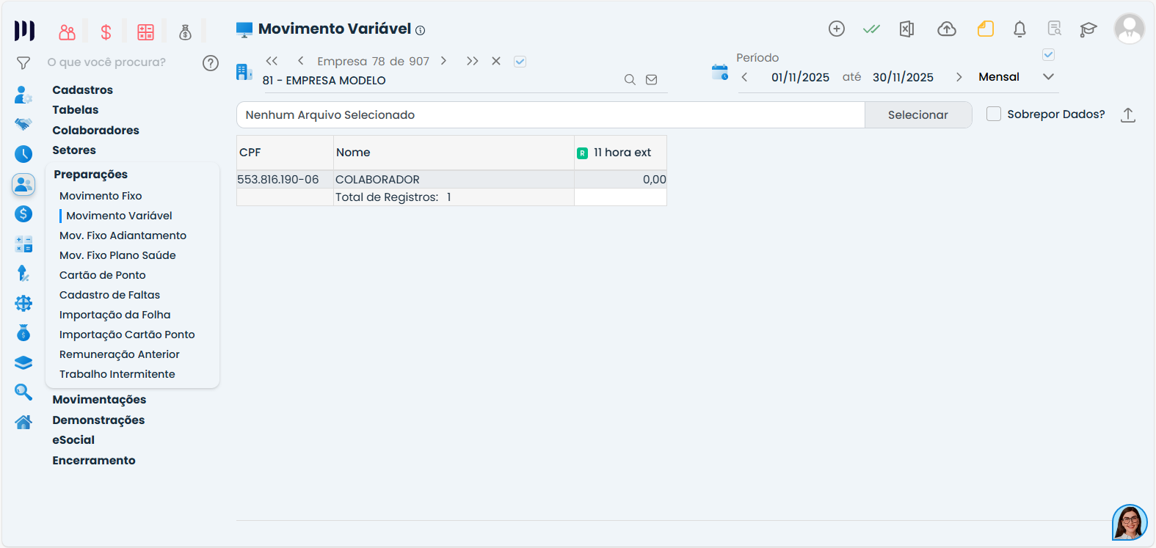This screenshot has width=1156, height=548.
Task: Toggle the checkbox above the period dropdown
Action: 1048,55
